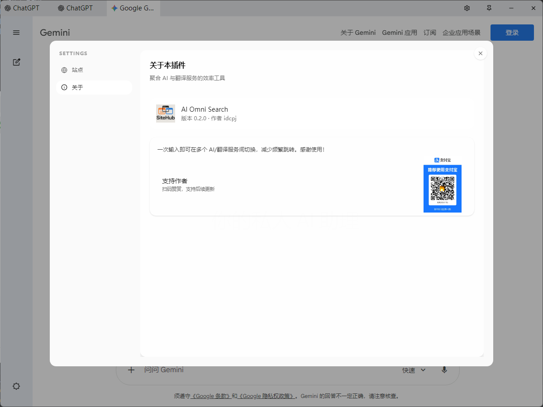This screenshot has height=407, width=543.
Task: Click the 聚合 AI 与翻译服务的效率工具 subtitle
Action: (187, 78)
